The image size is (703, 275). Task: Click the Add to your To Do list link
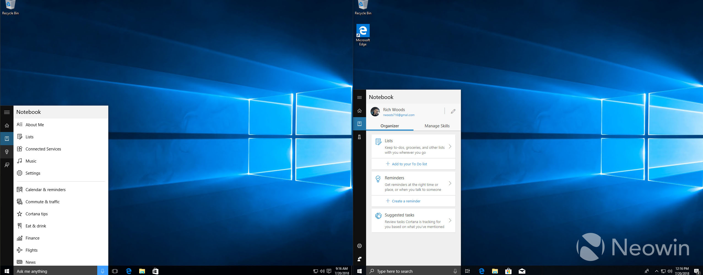pyautogui.click(x=409, y=164)
